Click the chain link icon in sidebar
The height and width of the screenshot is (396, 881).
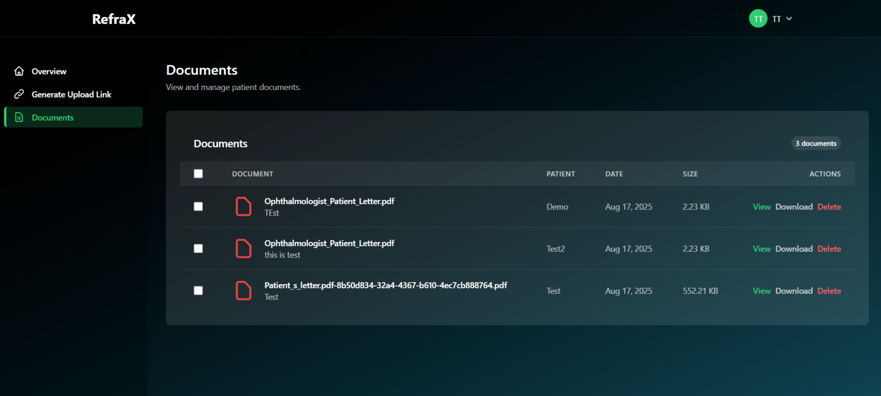coord(19,94)
